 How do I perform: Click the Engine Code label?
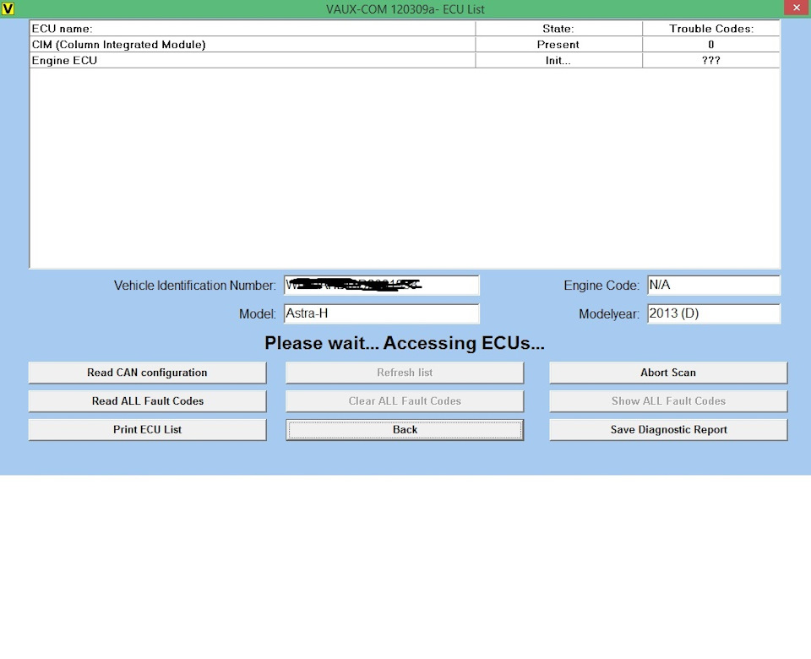[x=601, y=286]
